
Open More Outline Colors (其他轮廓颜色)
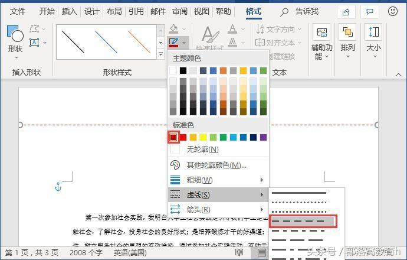[x=218, y=165]
